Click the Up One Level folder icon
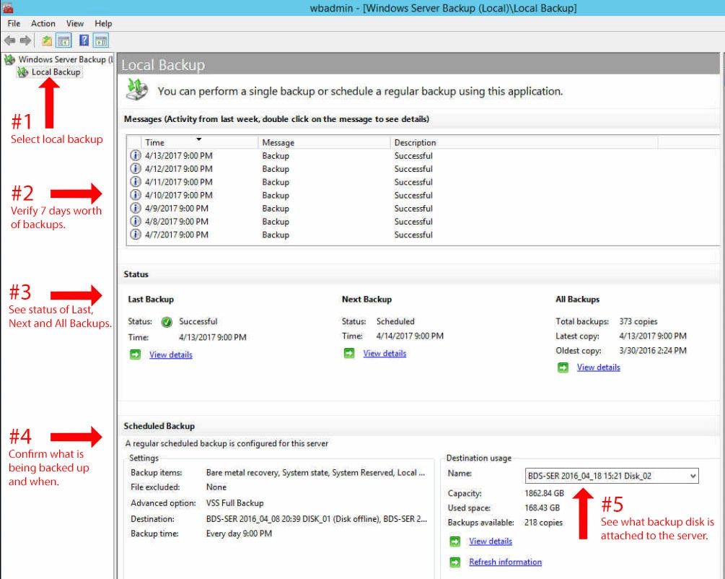The image size is (725, 579). coord(47,40)
